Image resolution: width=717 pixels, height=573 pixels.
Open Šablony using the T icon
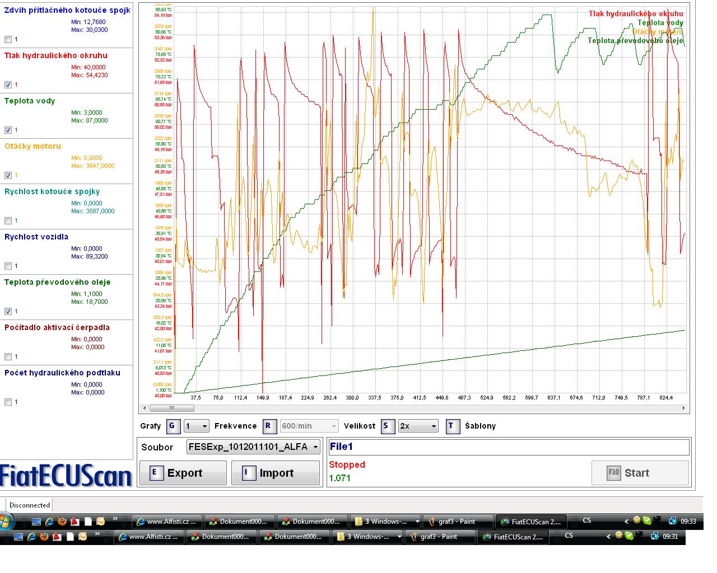(453, 426)
